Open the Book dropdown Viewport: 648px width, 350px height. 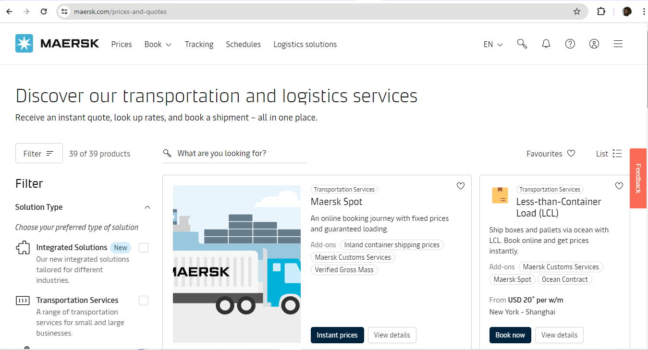158,44
